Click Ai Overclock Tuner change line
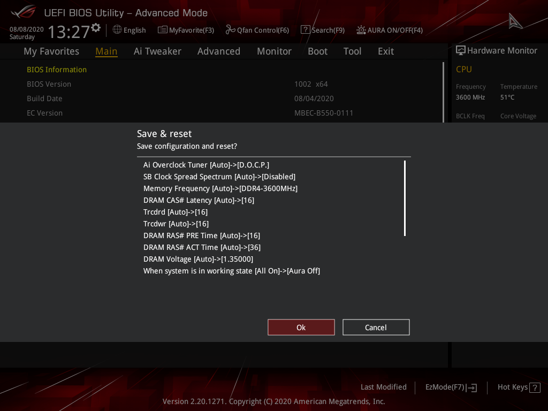The width and height of the screenshot is (548, 411). [x=206, y=165]
